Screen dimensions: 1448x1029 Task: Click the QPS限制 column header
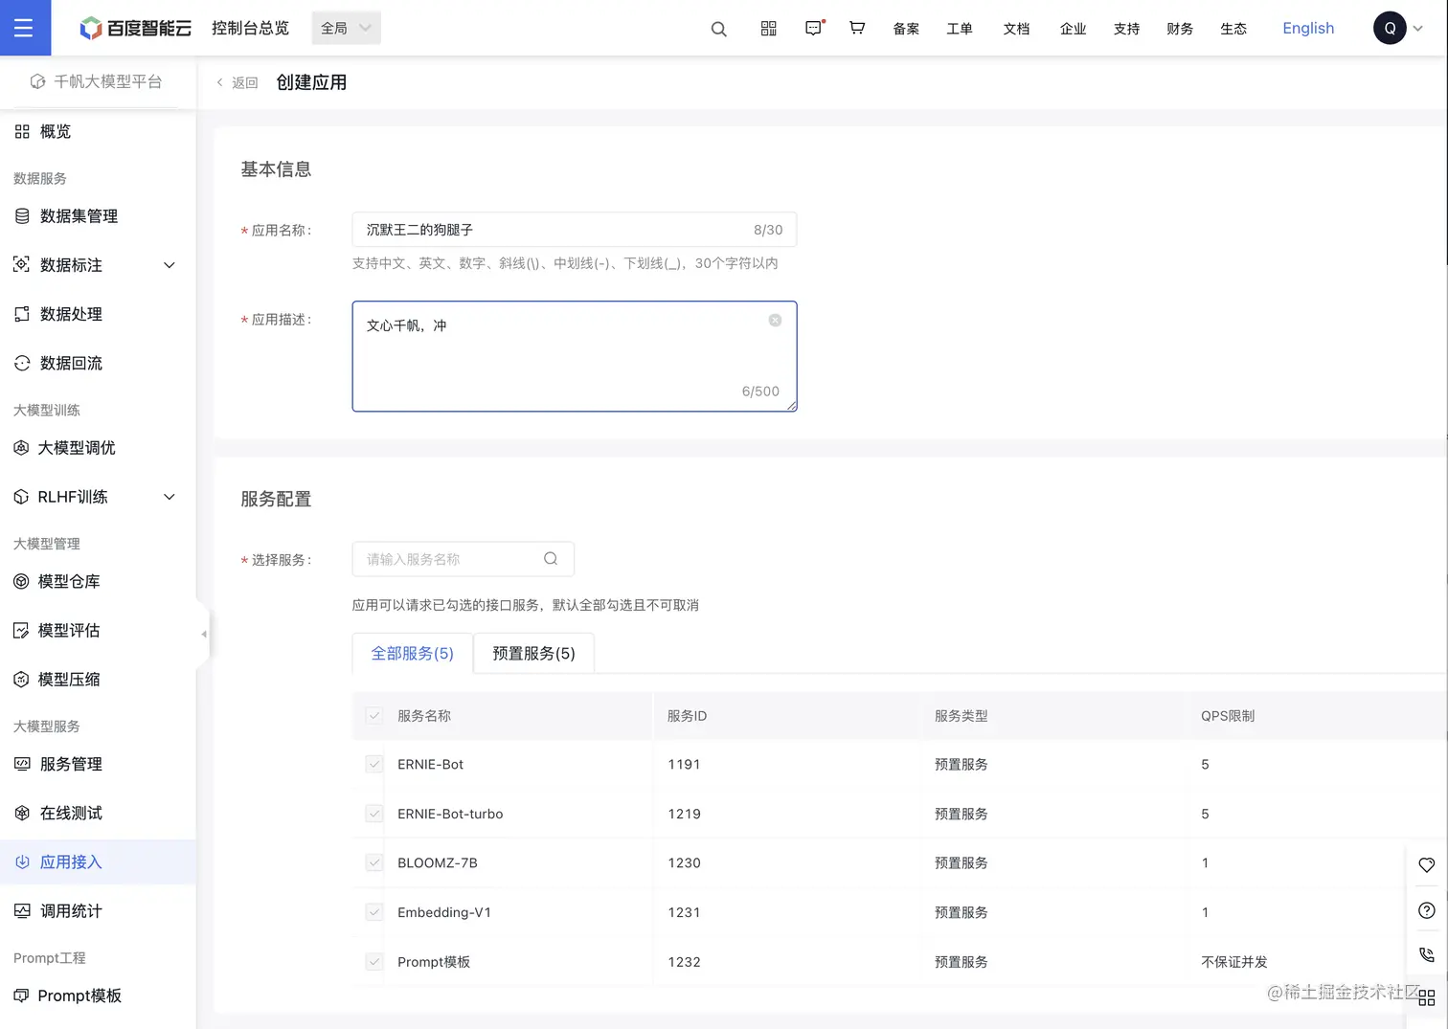pyautogui.click(x=1228, y=716)
